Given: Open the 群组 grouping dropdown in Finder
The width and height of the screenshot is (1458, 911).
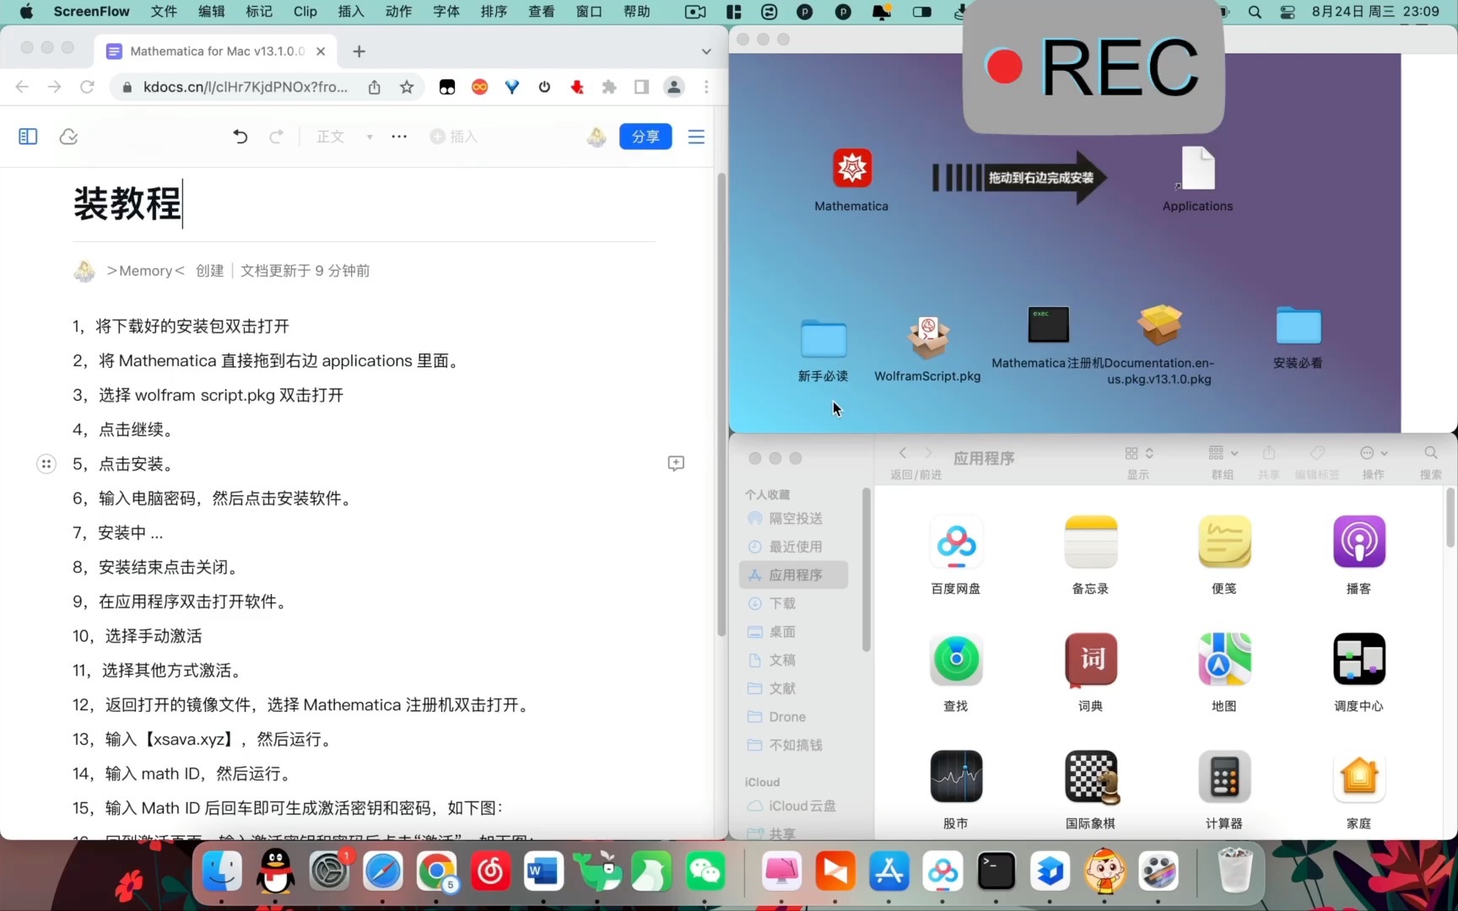Looking at the screenshot, I should click(x=1223, y=453).
